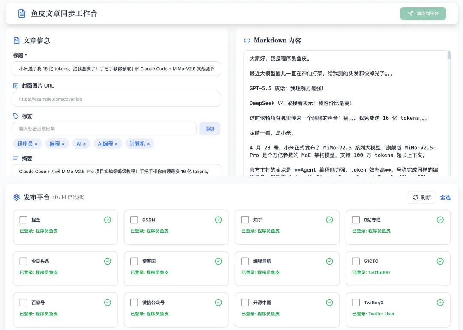Check the 博客园 platform checkbox
The width and height of the screenshot is (463, 330).
click(134, 261)
